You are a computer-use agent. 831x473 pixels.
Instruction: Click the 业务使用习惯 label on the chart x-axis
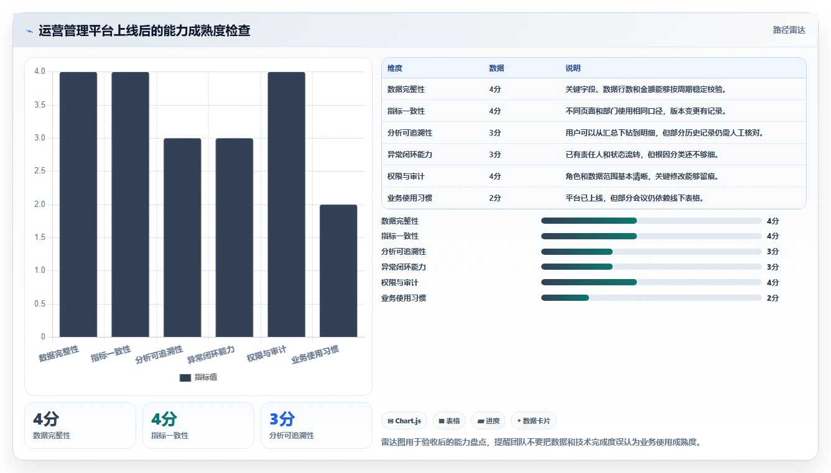(315, 354)
